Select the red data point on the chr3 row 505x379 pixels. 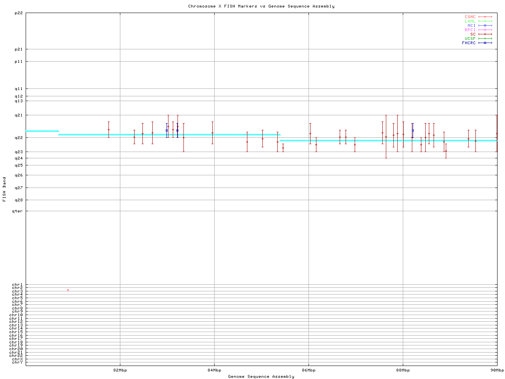[68, 290]
